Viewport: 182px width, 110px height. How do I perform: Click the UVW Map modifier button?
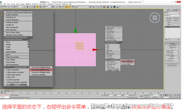(169, 20)
